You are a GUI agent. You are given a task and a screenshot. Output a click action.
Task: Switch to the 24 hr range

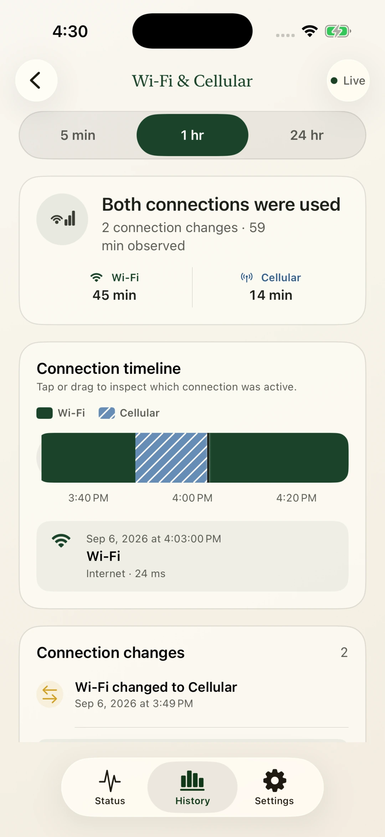(307, 135)
